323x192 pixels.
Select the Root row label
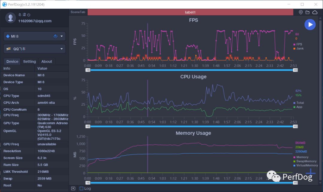pos(7,185)
